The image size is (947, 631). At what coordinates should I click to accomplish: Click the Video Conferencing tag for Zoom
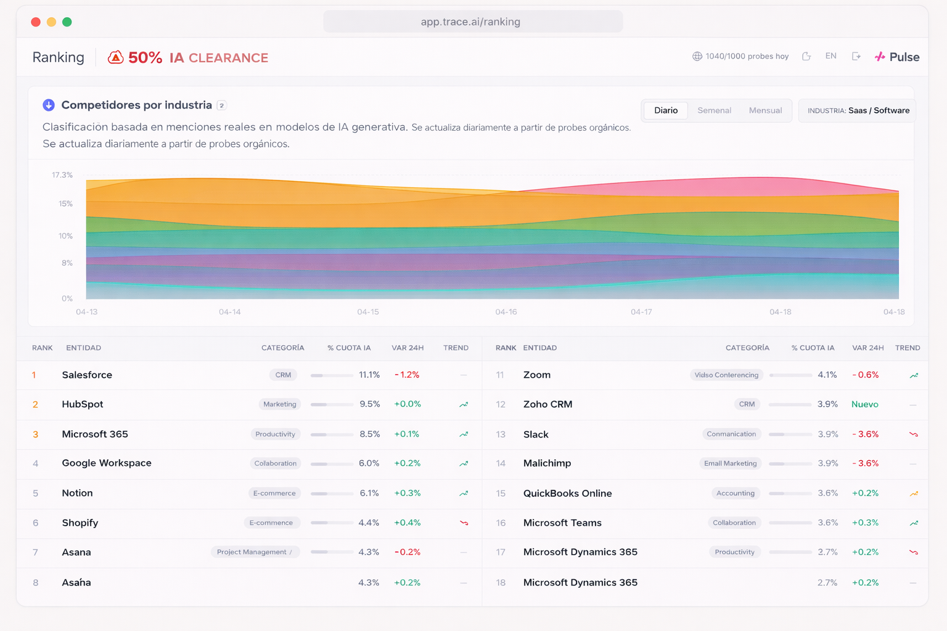pyautogui.click(x=726, y=375)
